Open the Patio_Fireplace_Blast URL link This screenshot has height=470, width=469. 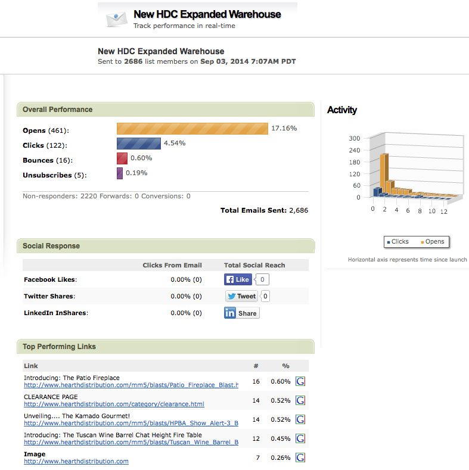131,385
